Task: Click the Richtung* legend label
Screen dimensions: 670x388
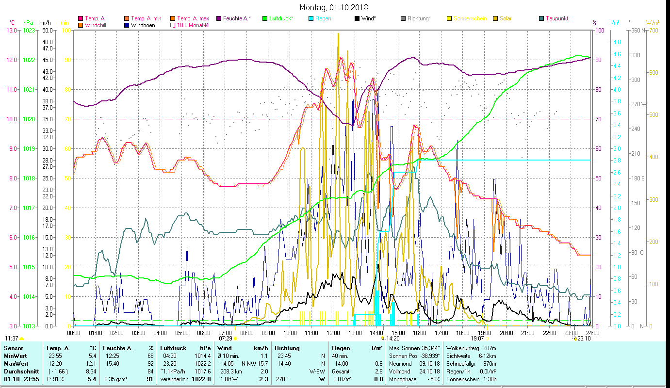Action: [419, 18]
